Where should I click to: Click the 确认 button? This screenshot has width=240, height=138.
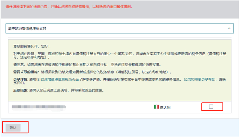[x=13, y=128]
